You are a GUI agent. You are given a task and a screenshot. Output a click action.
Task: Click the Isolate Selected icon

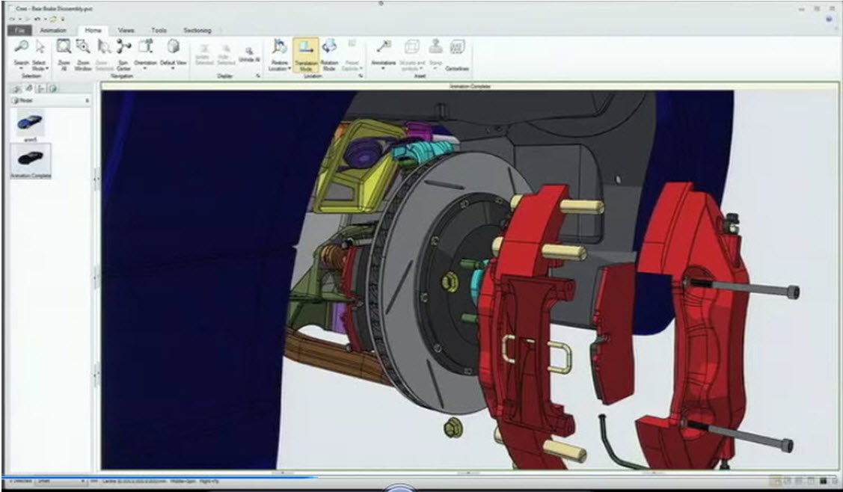[204, 49]
